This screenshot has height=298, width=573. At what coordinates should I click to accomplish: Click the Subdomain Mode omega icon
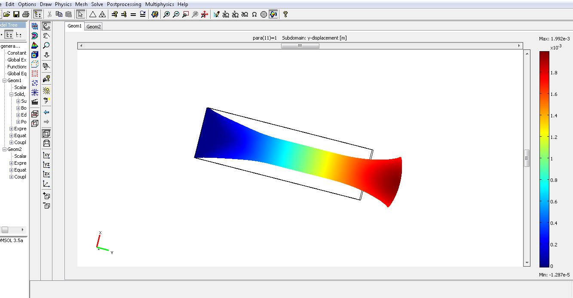click(x=254, y=14)
